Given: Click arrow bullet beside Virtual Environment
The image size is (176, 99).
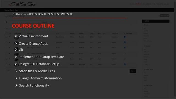Looking at the screenshot, I should tap(16, 36).
